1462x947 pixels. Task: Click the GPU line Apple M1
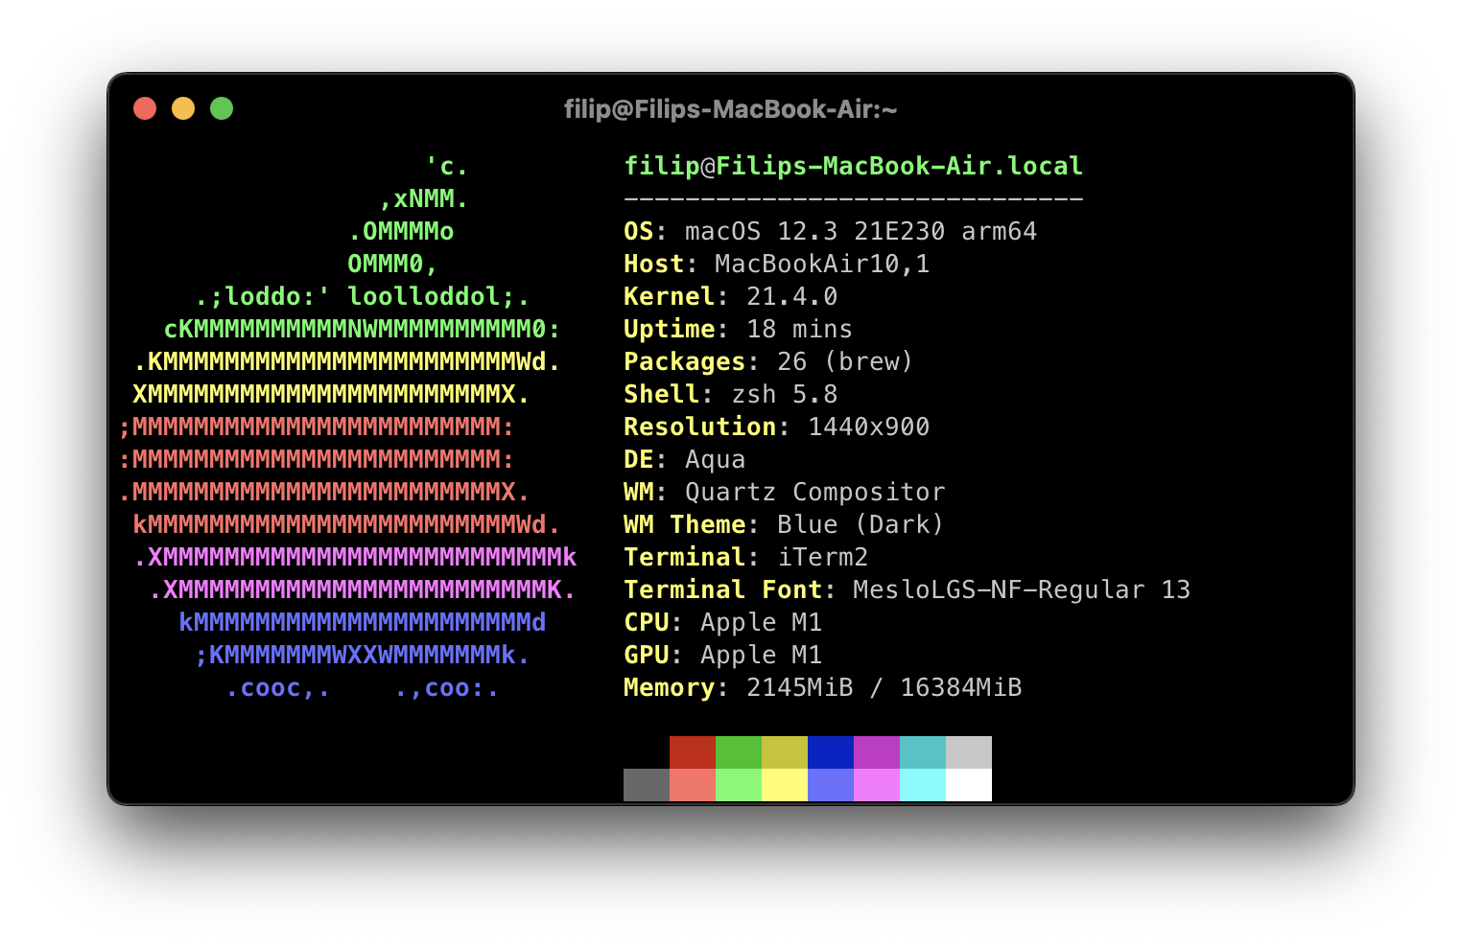coord(723,655)
